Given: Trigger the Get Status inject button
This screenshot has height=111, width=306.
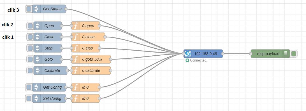Looking at the screenshot, I should [29, 9].
